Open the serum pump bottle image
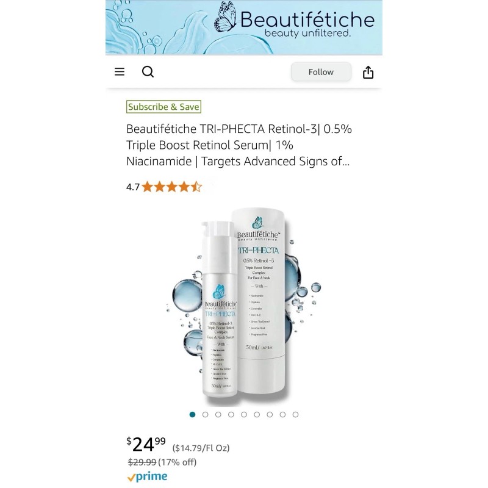This screenshot has height=488, width=488. pyautogui.click(x=220, y=309)
